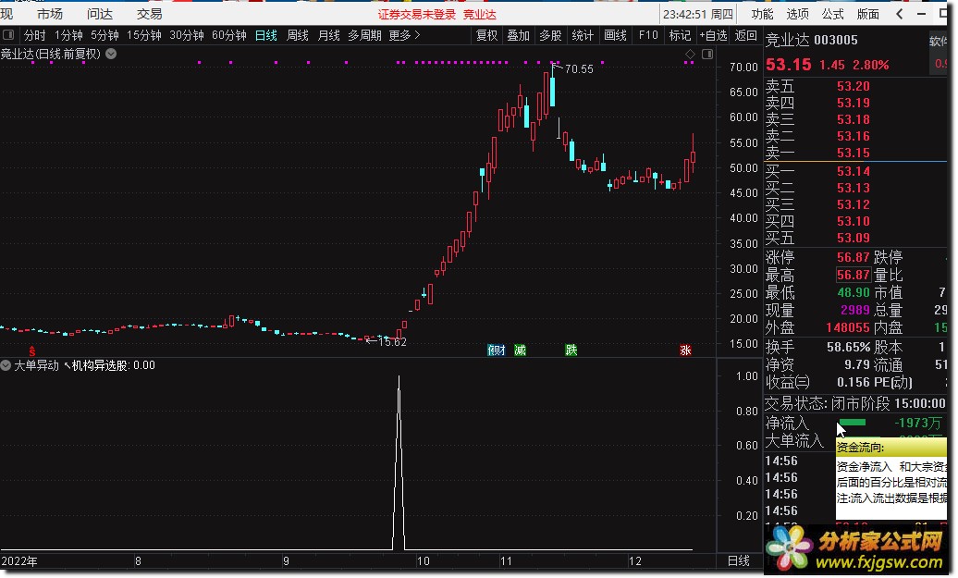Viewport: 958px width, 578px height.
Task: Click the green 跌 event badge
Action: (571, 350)
